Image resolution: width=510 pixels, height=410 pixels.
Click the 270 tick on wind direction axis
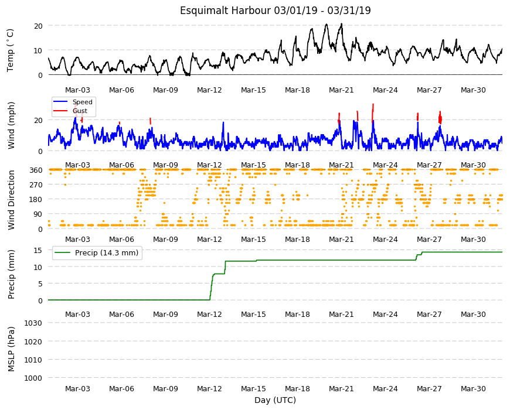click(x=36, y=185)
